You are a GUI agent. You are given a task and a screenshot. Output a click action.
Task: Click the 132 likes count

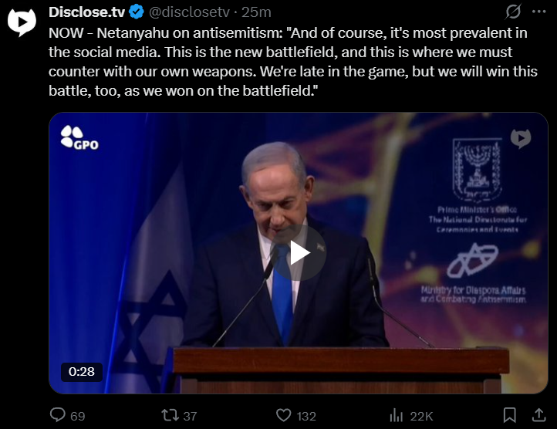click(x=306, y=416)
